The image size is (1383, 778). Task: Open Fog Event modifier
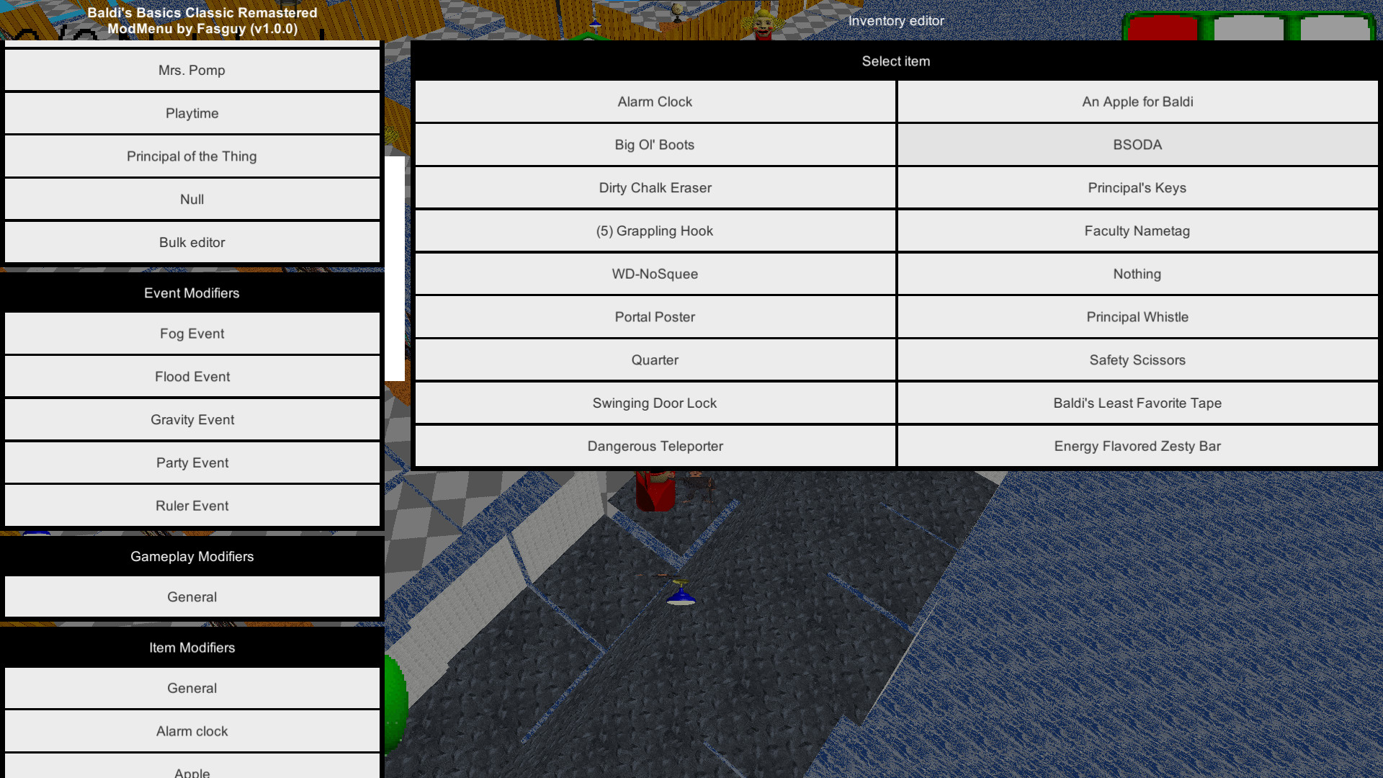(191, 333)
